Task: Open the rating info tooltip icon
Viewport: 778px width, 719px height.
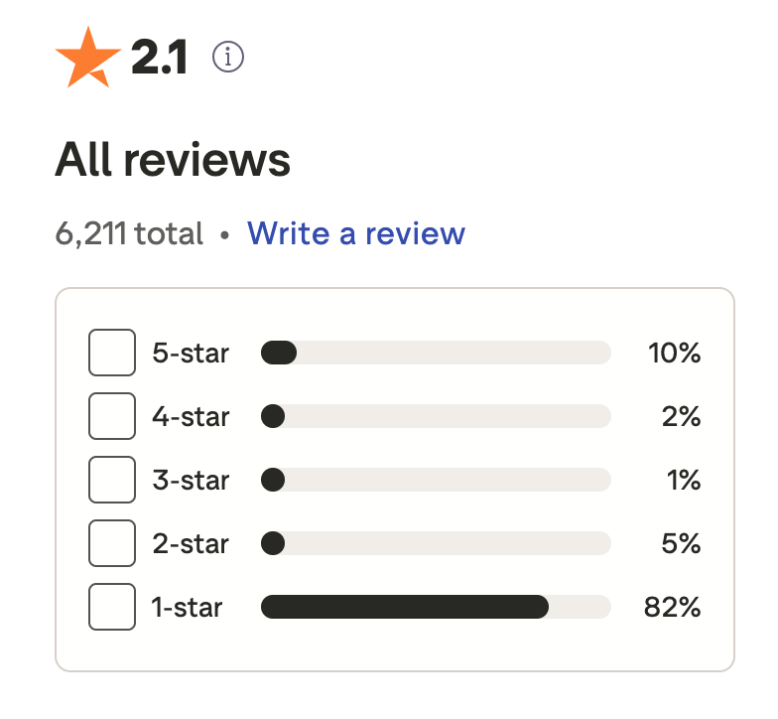Action: click(x=228, y=59)
